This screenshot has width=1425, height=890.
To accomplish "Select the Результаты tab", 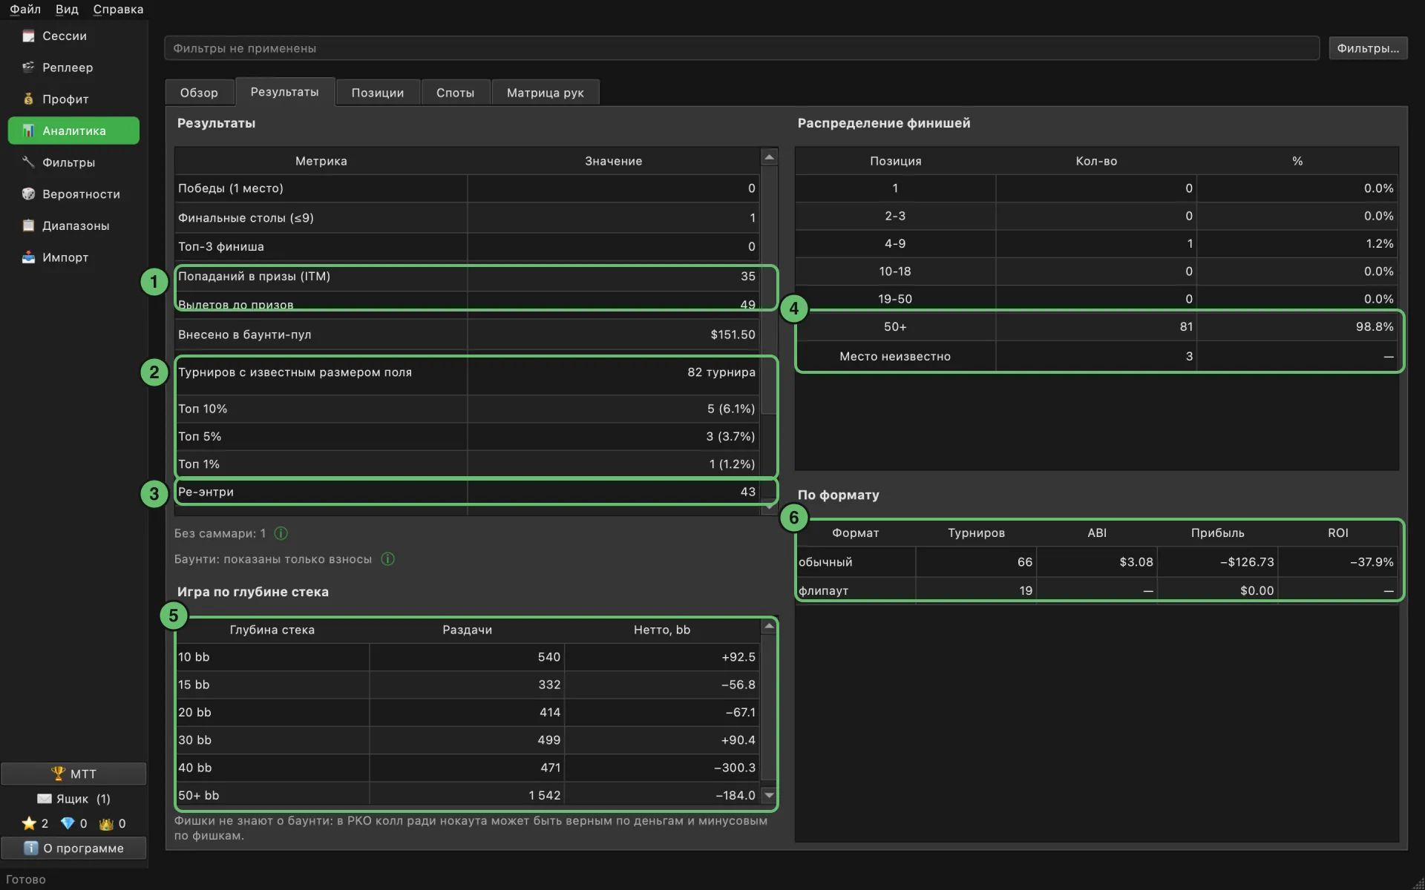I will [285, 92].
